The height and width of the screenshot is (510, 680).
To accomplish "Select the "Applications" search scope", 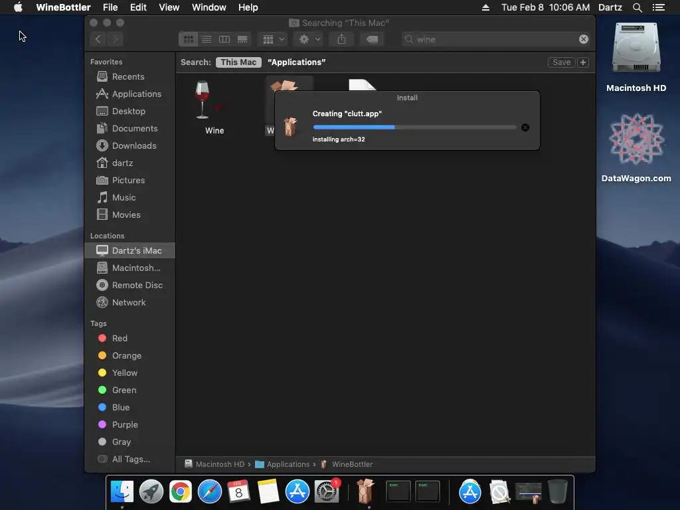I will coord(297,62).
